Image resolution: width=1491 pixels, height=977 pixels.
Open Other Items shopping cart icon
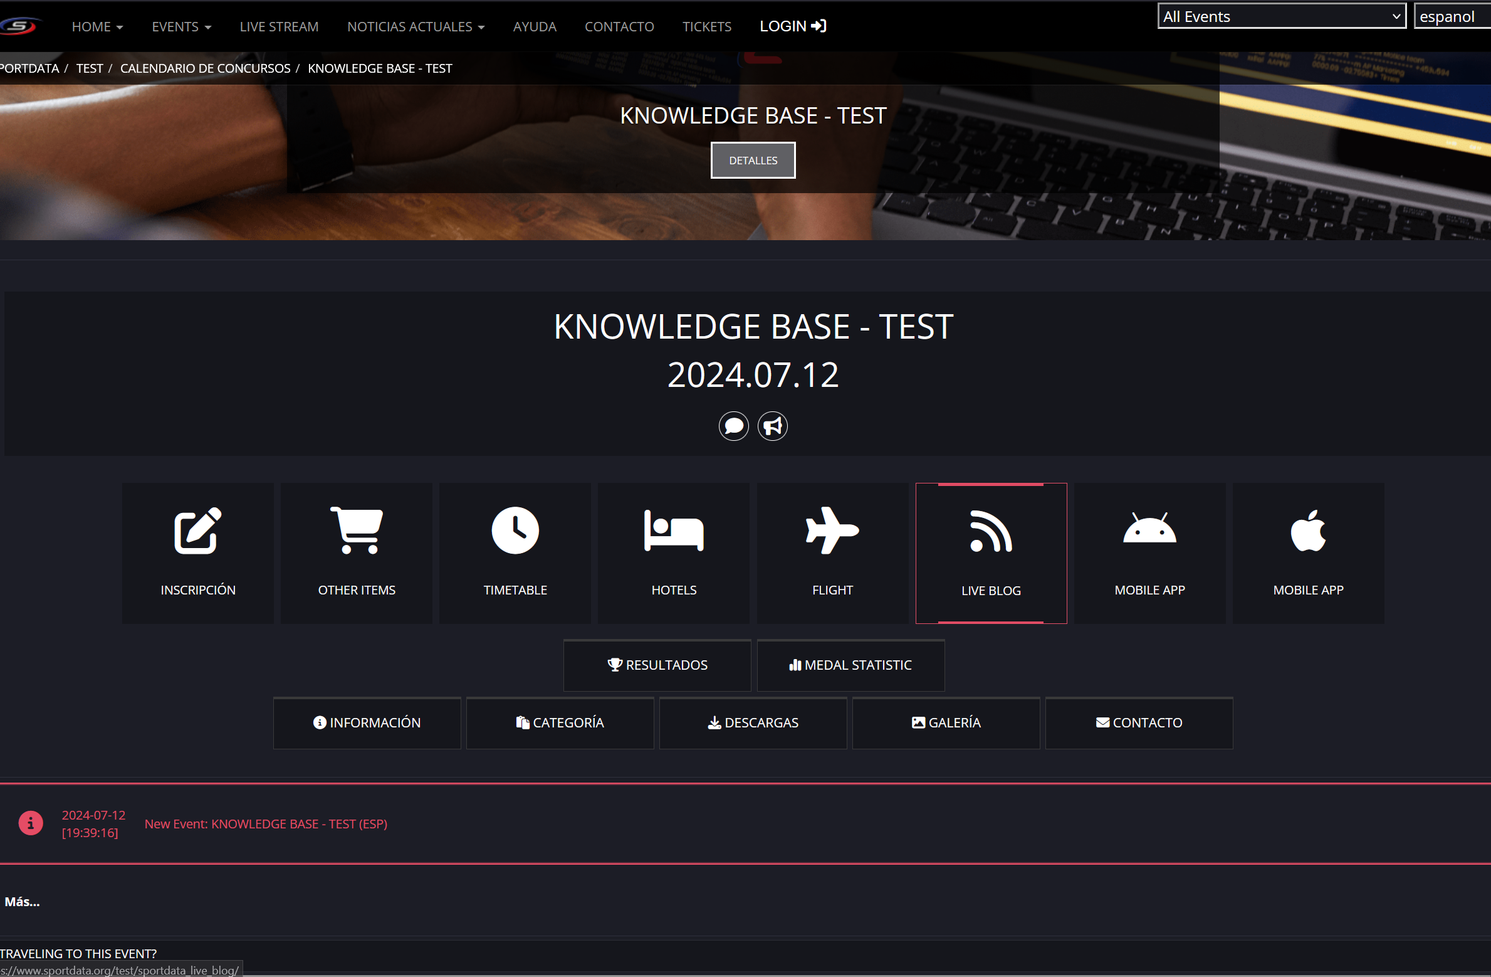(357, 531)
